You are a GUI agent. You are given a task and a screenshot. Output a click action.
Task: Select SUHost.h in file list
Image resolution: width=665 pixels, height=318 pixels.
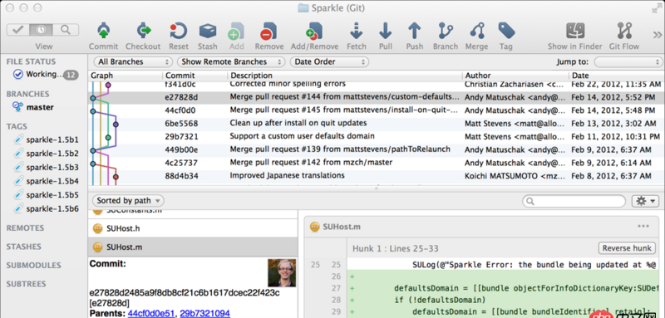[x=193, y=228]
